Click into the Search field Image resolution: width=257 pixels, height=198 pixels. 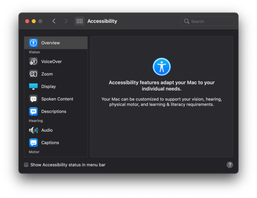tap(208, 21)
